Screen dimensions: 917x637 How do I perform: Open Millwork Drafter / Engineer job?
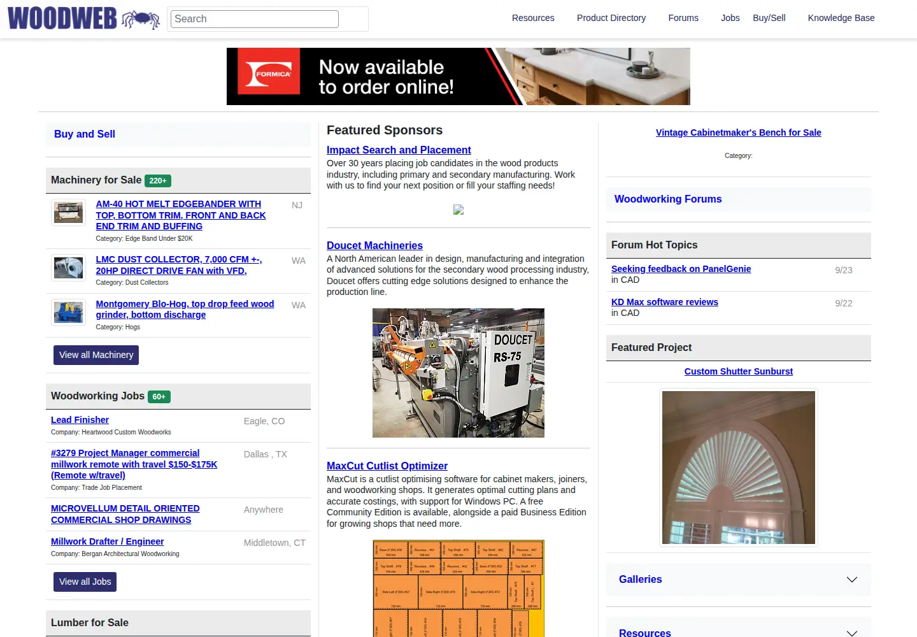point(107,541)
